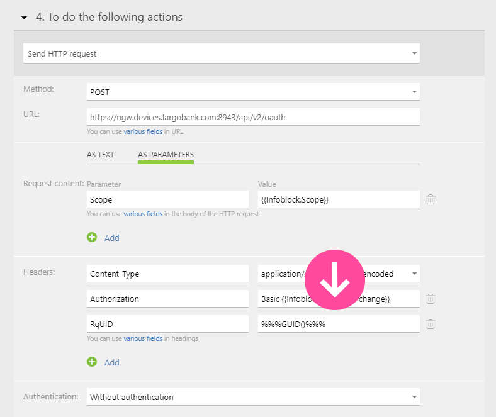Delete the RqUID header row
This screenshot has height=417, width=496.
[x=431, y=324]
